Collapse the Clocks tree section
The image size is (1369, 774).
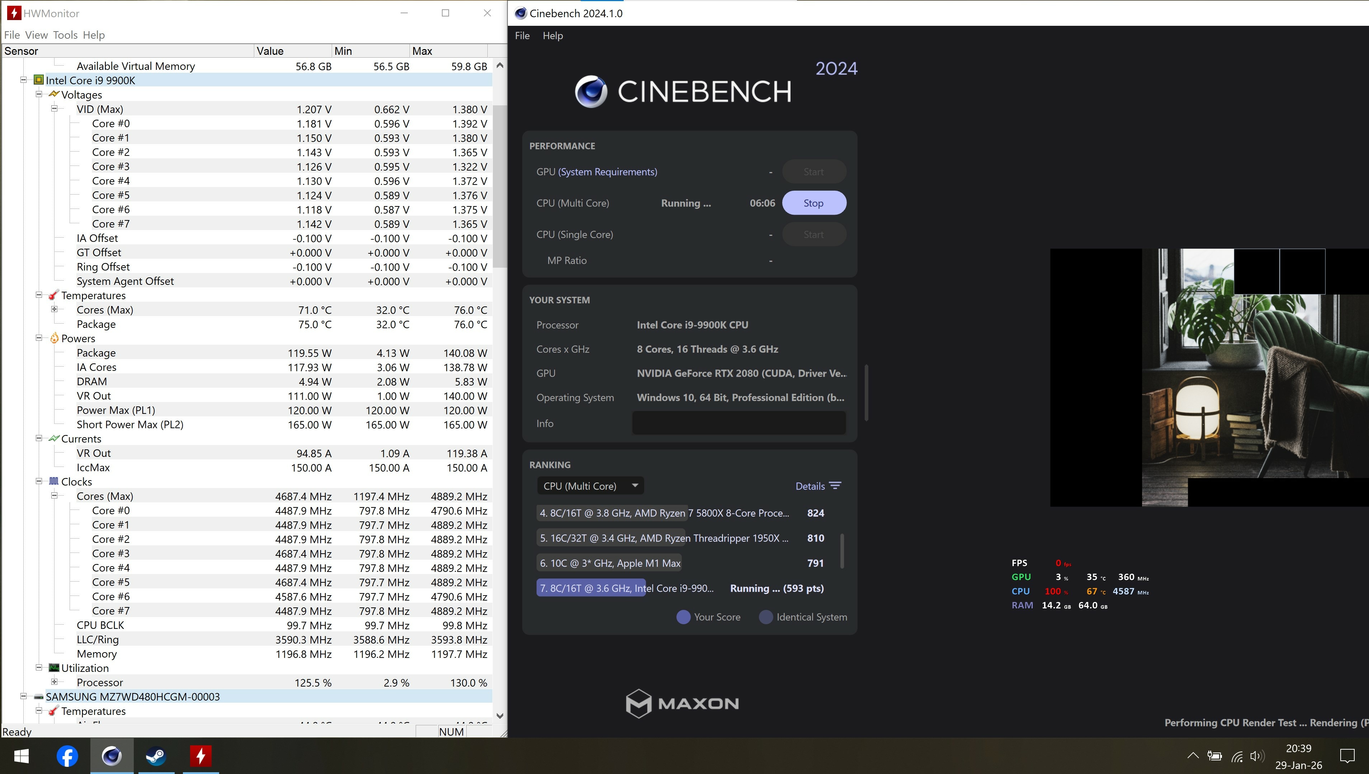(x=39, y=482)
